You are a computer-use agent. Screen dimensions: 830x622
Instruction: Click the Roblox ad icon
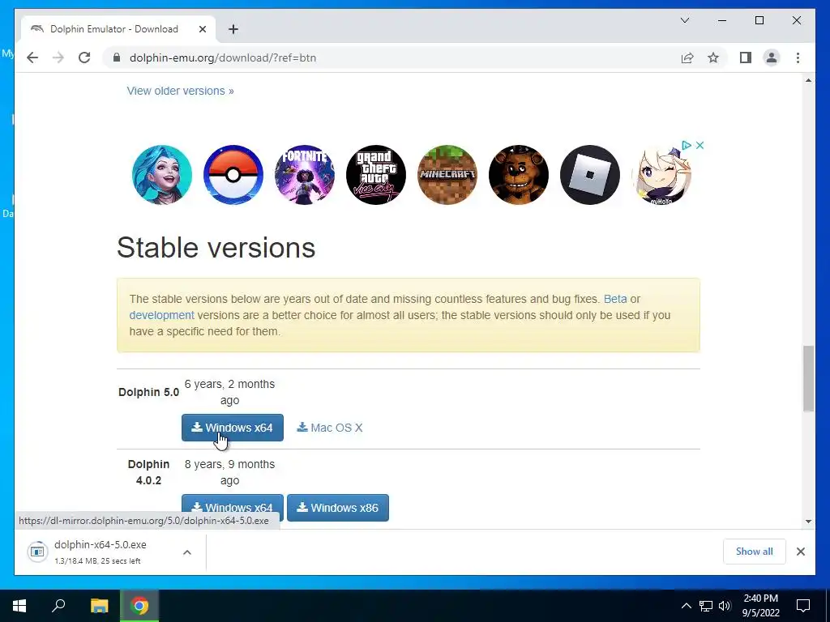pos(590,175)
